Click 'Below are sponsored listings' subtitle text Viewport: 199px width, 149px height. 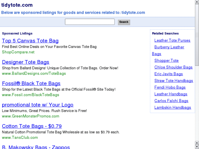pyautogui.click(x=73, y=13)
